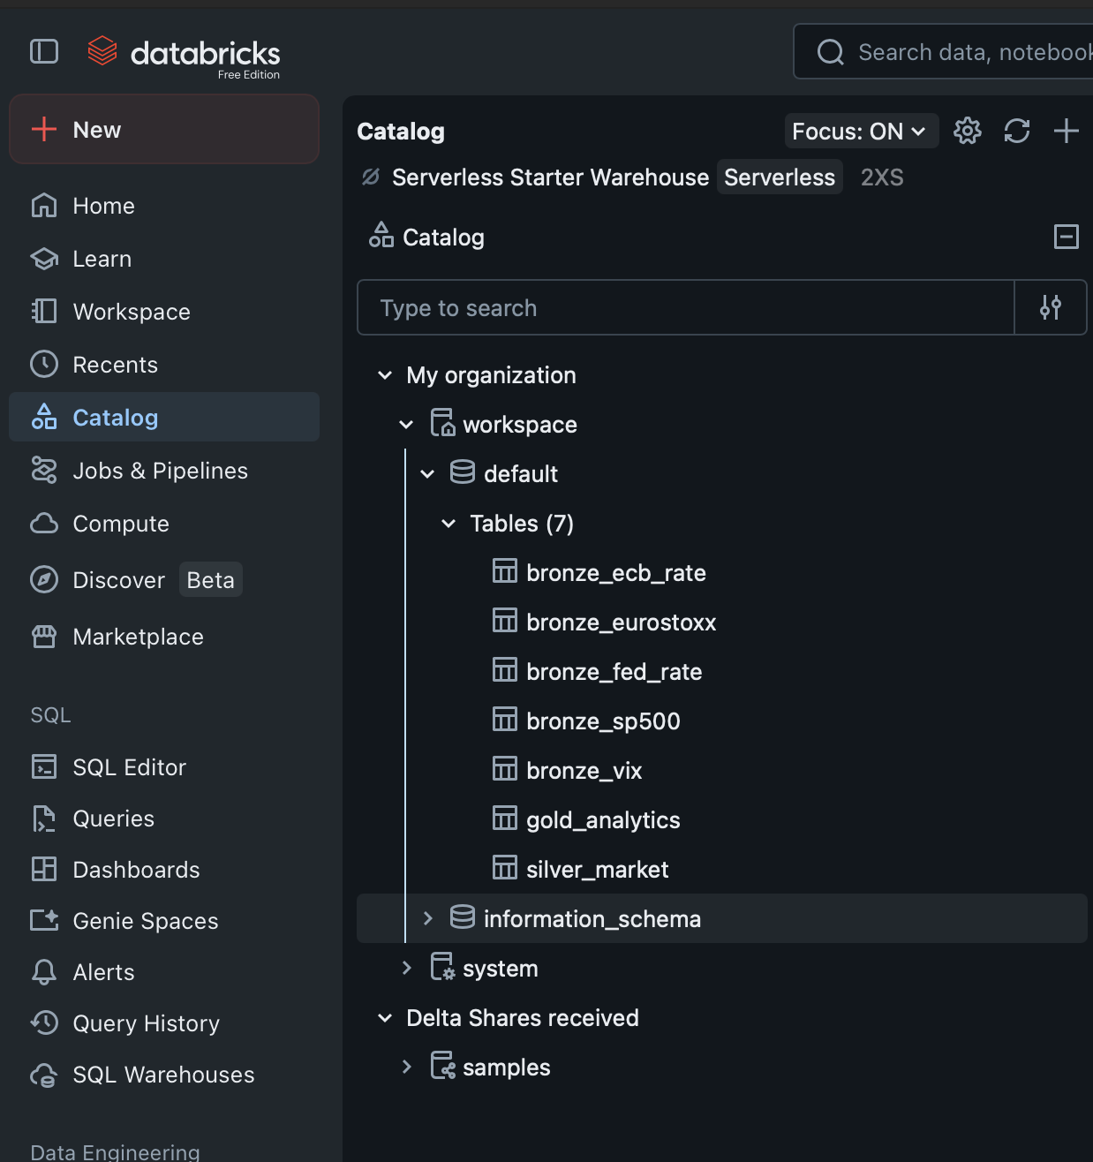The width and height of the screenshot is (1093, 1162).
Task: Collapse all with the minus box icon
Action: pyautogui.click(x=1067, y=237)
